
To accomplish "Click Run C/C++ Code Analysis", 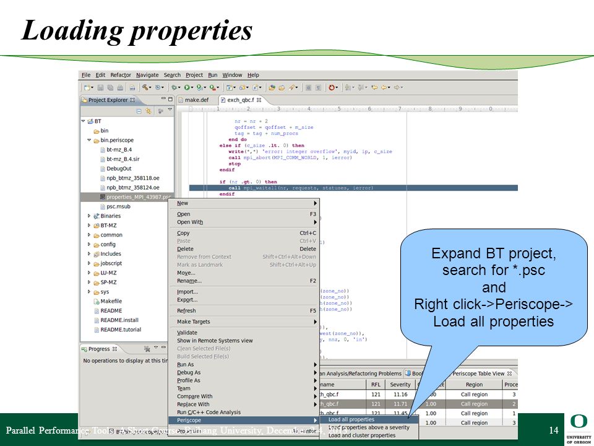I will coord(244,413).
